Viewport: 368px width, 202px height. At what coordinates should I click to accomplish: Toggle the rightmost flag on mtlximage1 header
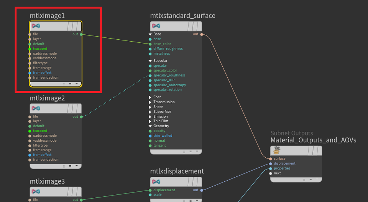coord(77,26)
